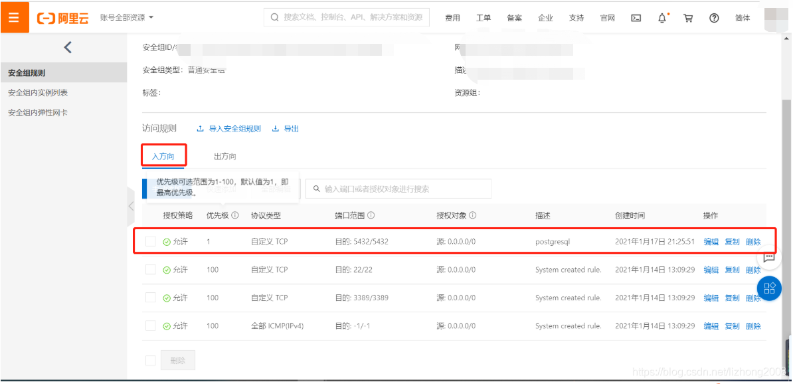Open the 官网 top link

point(608,18)
